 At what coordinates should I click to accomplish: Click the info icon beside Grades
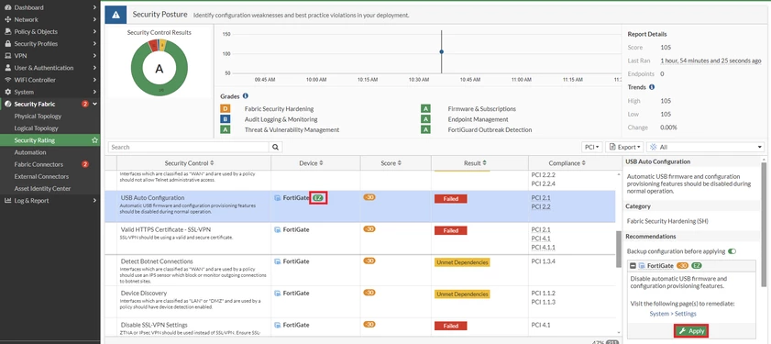pos(245,96)
